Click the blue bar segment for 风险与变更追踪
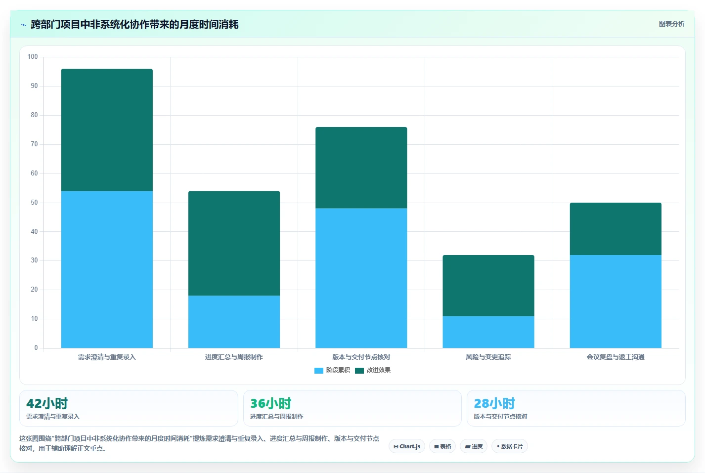Viewport: 705px width, 473px height. 488,332
